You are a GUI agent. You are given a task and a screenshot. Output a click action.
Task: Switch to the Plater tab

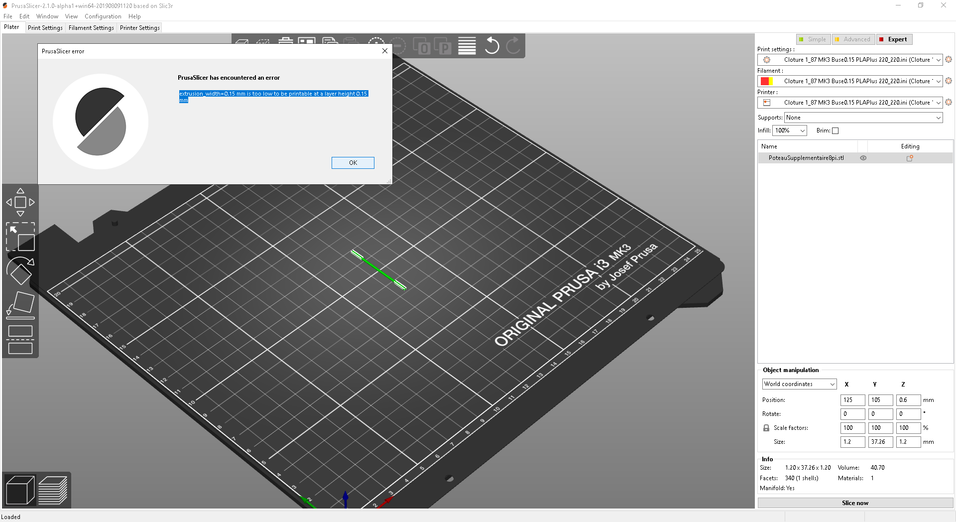pyautogui.click(x=12, y=27)
